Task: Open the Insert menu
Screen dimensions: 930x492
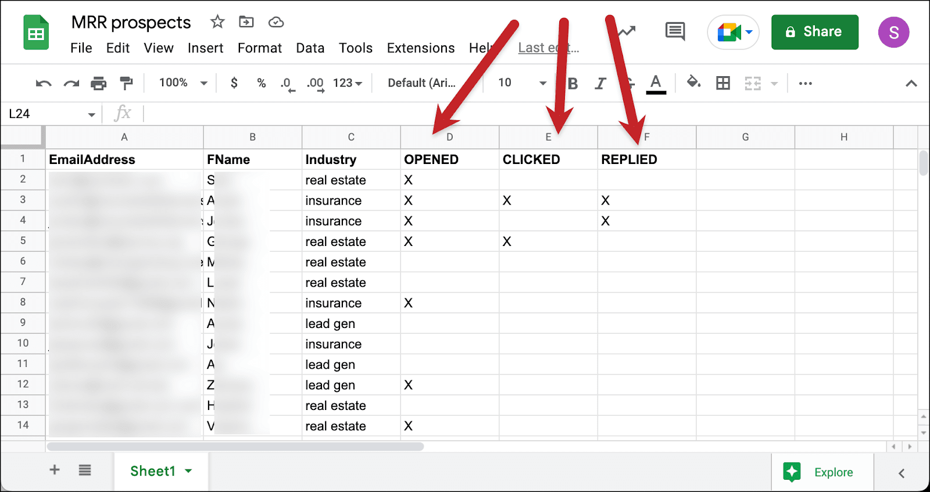Action: (x=206, y=48)
